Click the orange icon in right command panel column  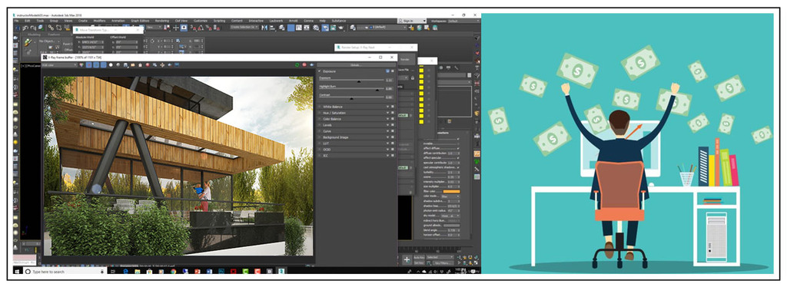click(477, 153)
